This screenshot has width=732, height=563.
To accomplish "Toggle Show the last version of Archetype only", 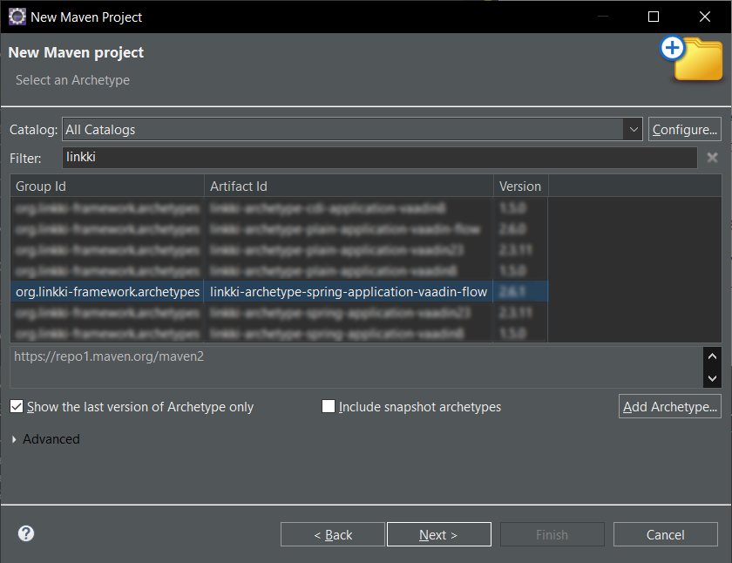I will (x=17, y=407).
